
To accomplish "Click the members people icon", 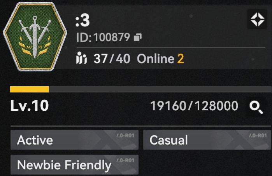I will [x=81, y=58].
